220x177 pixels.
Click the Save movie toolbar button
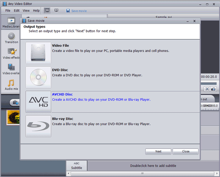(x=76, y=11)
